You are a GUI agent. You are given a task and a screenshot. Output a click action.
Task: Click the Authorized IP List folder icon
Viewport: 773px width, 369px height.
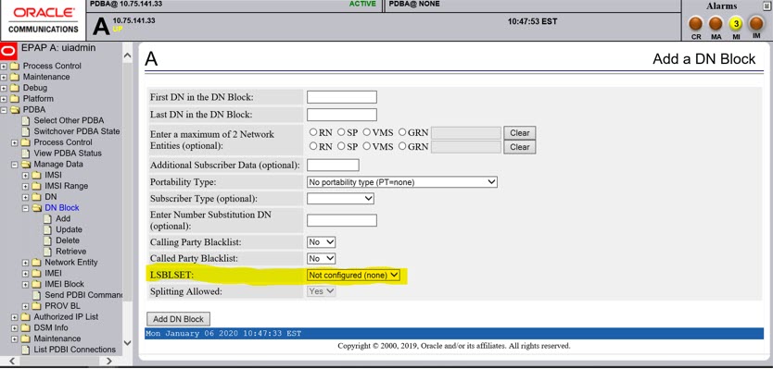[x=26, y=317]
